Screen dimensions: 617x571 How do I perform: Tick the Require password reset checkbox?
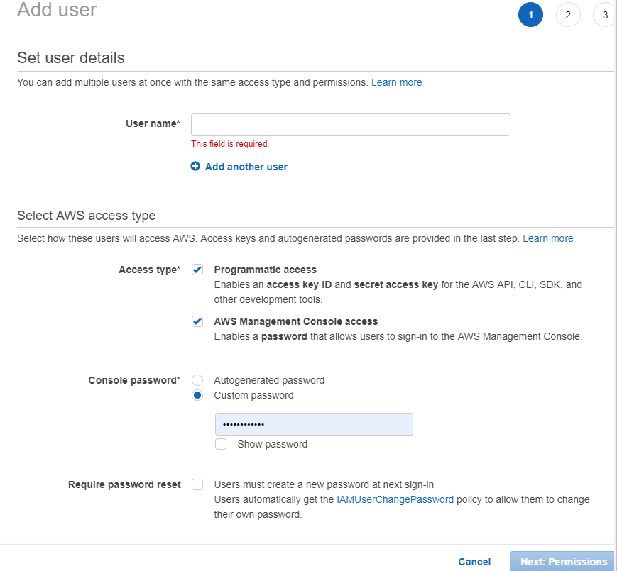[x=198, y=484]
